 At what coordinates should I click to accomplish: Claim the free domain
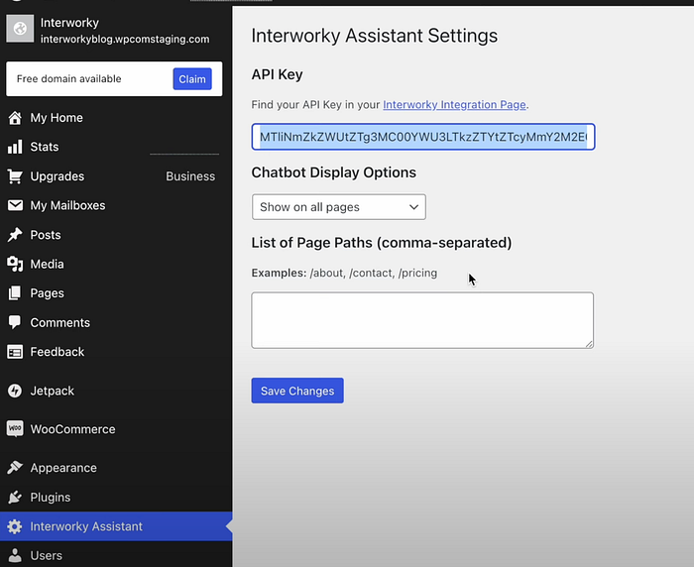pos(192,78)
